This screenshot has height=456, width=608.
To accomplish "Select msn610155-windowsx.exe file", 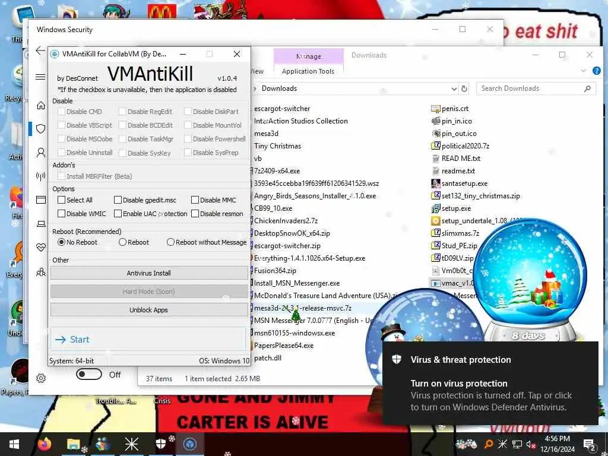I will 294,333.
